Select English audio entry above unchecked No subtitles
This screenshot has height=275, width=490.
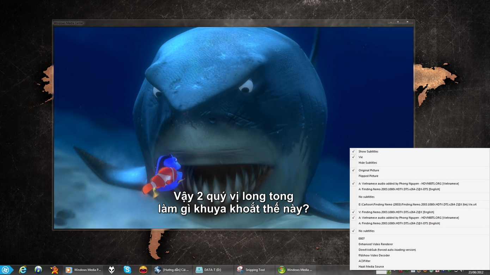pyautogui.click(x=419, y=189)
